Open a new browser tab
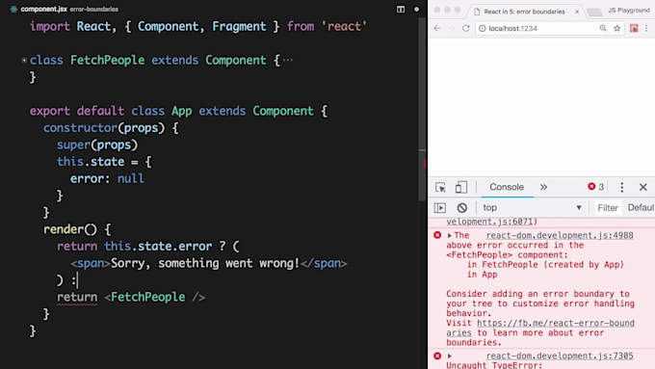 click(594, 13)
